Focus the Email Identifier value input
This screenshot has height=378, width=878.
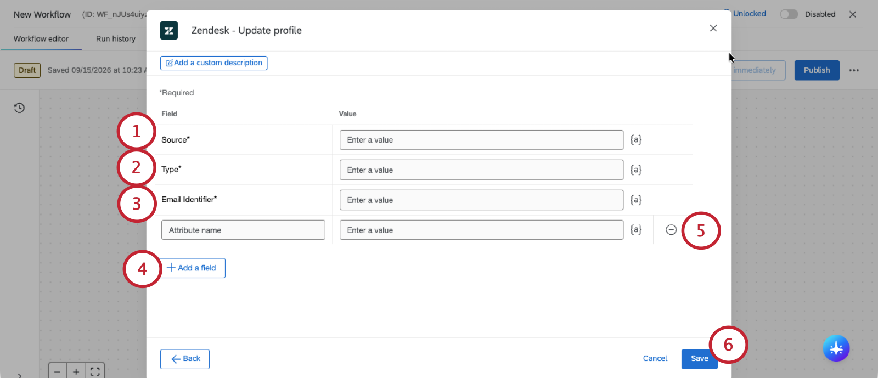tap(481, 200)
